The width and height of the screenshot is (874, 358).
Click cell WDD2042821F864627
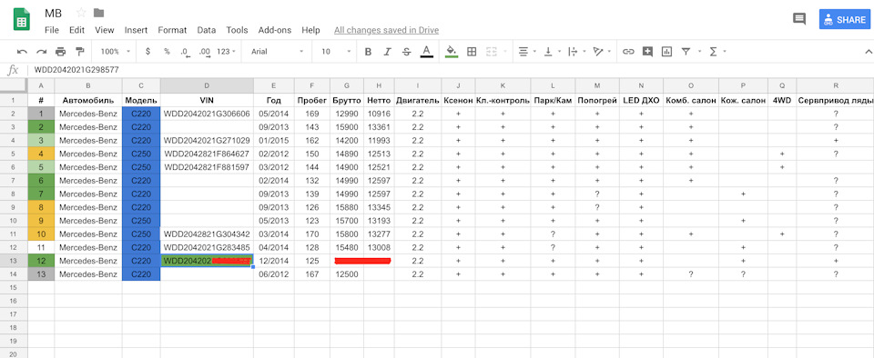click(x=207, y=154)
